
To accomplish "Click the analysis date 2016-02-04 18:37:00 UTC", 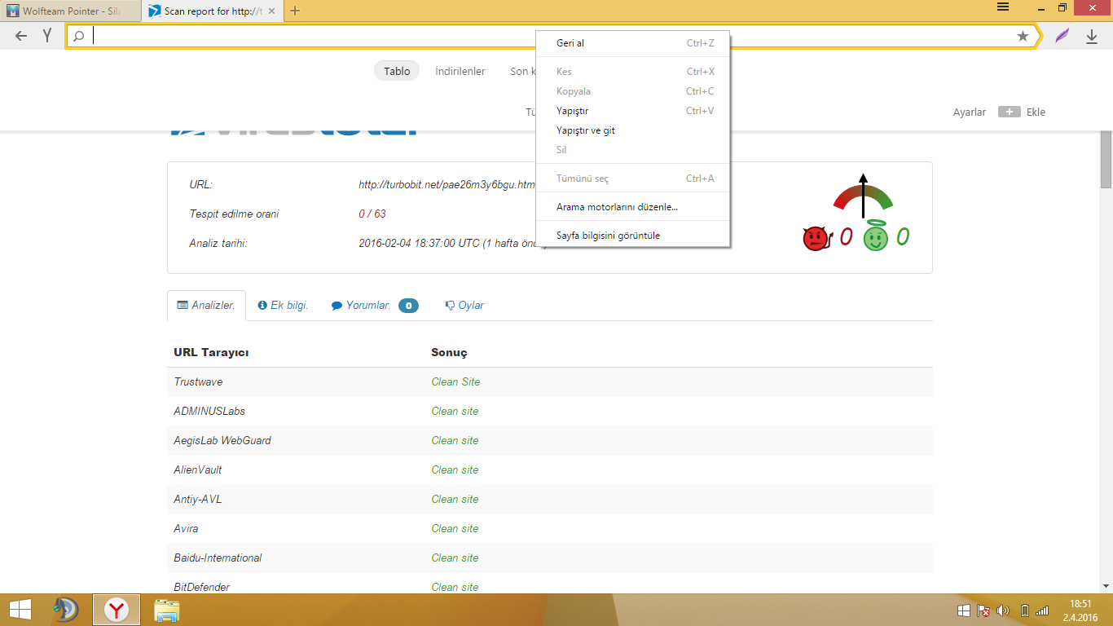I will click(x=452, y=243).
